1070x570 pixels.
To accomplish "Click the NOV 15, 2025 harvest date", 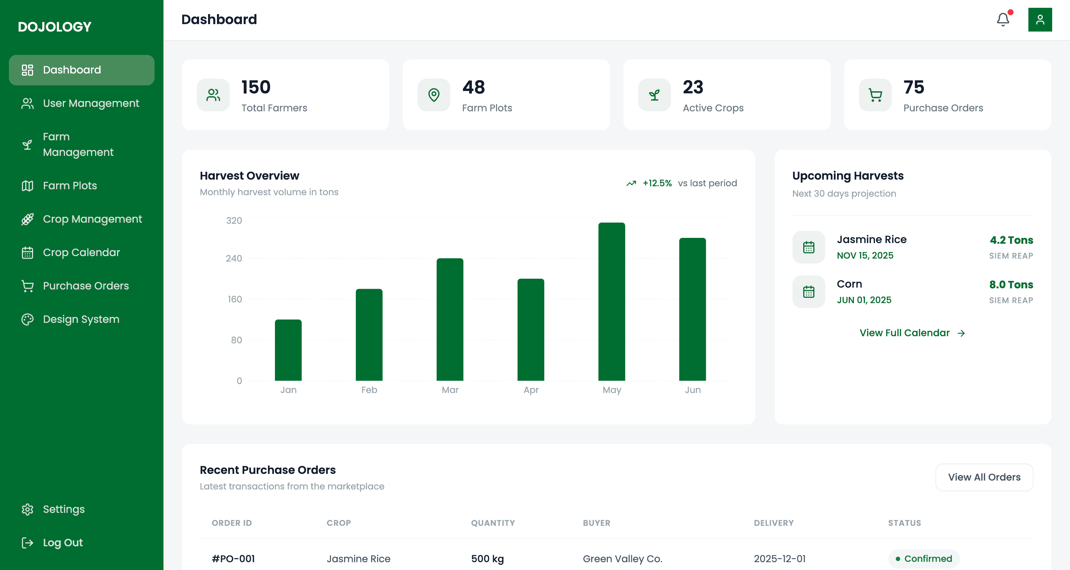I will pos(865,256).
